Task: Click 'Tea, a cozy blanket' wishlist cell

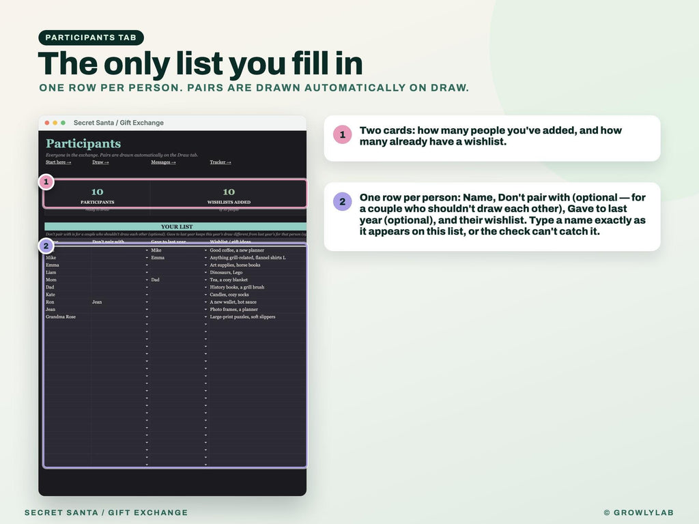Action: point(257,280)
